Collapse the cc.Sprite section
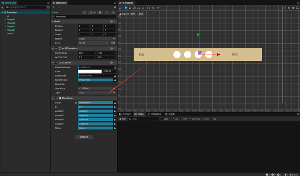Viewport: 300px width, 176px height. 53,63
